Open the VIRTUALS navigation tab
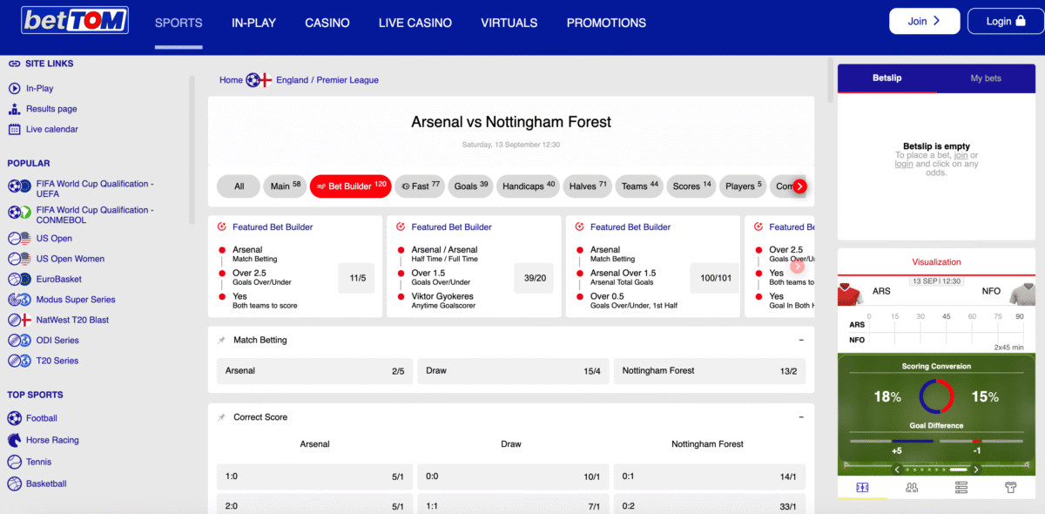 [x=509, y=23]
